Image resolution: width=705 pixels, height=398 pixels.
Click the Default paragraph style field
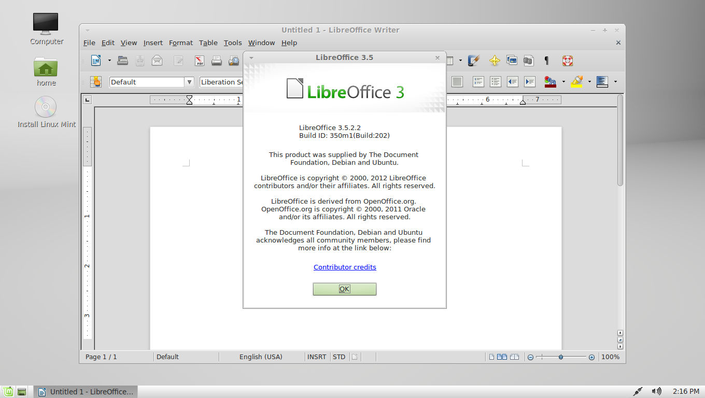tap(147, 82)
